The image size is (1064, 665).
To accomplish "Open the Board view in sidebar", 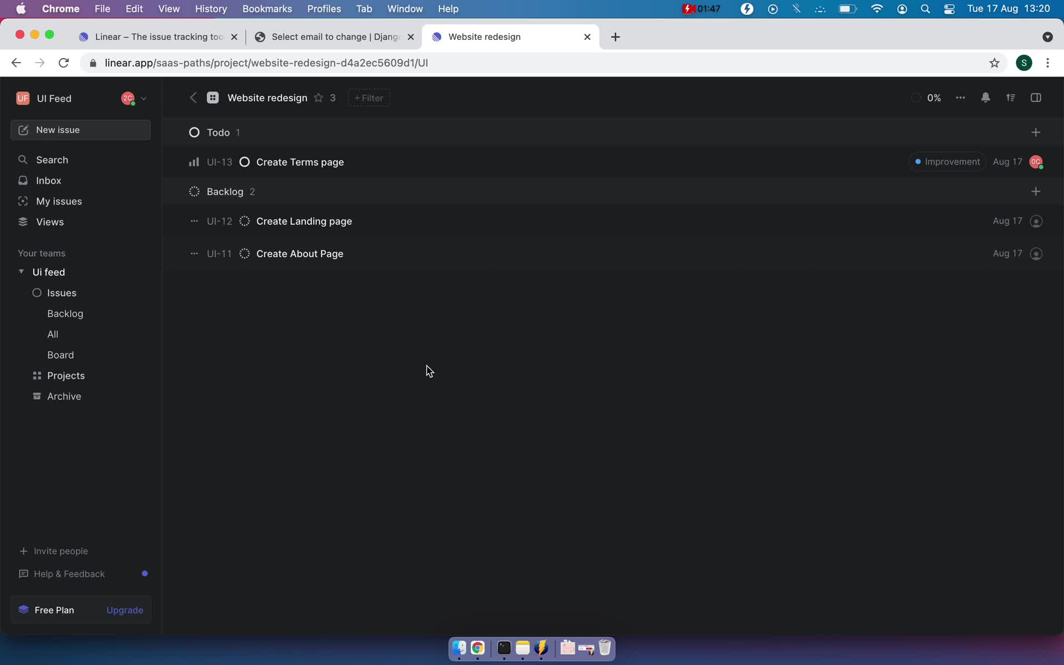I will [x=60, y=355].
